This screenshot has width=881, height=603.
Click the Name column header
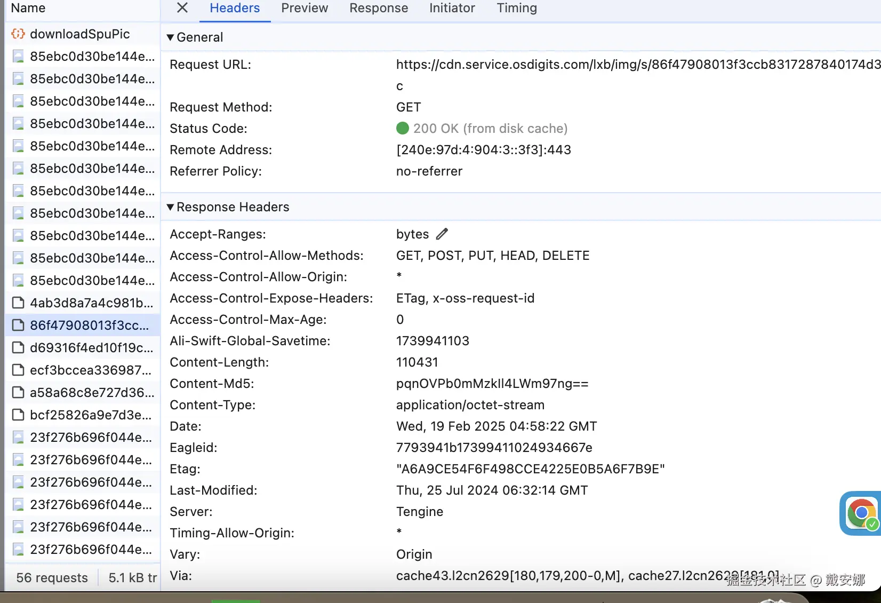[x=28, y=8]
